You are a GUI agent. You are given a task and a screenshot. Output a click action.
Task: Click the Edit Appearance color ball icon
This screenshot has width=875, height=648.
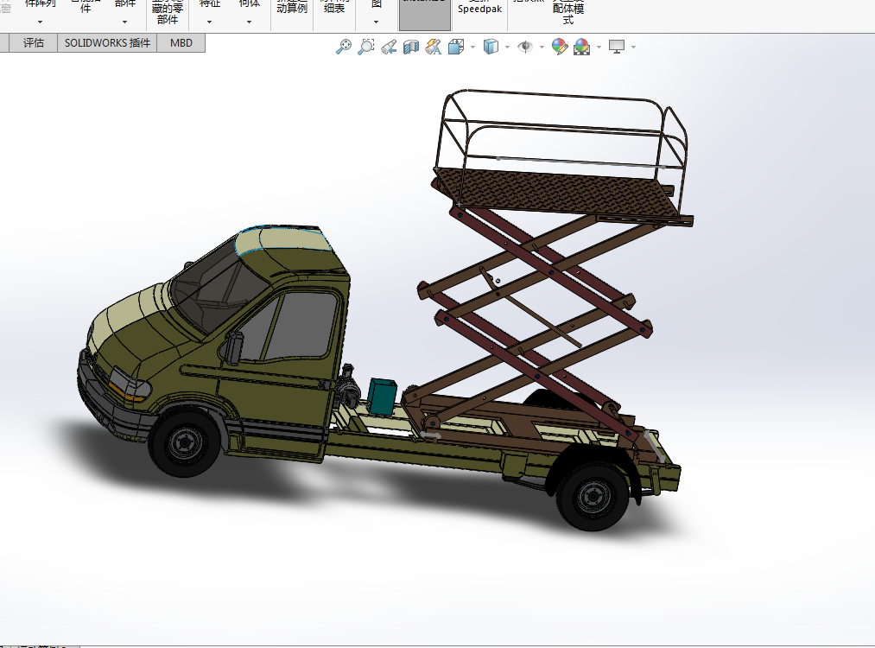560,48
